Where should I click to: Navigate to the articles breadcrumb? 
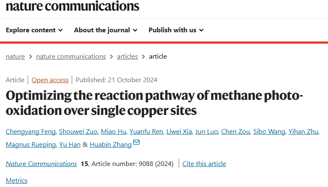tap(128, 57)
